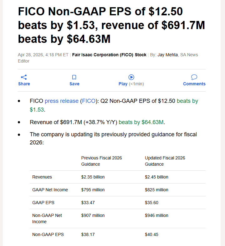This screenshot has height=246, width=225.
Task: Open the 'press release' link
Action: coord(62,101)
